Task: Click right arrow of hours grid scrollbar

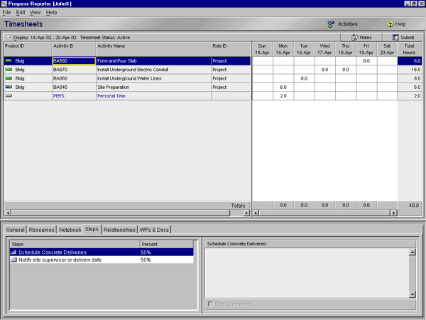Action: tap(393, 213)
